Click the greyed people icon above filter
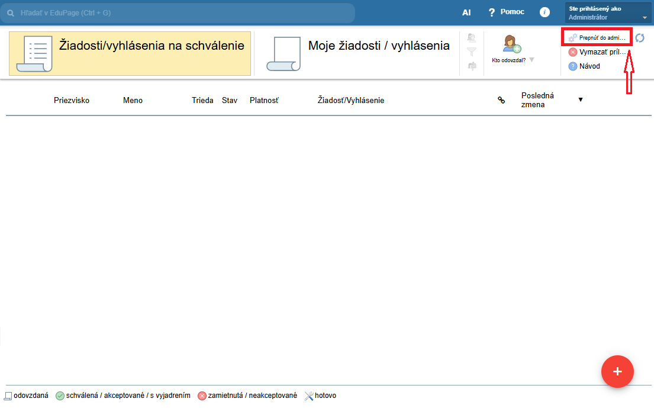Screen dimensions: 654x408 click(x=472, y=38)
